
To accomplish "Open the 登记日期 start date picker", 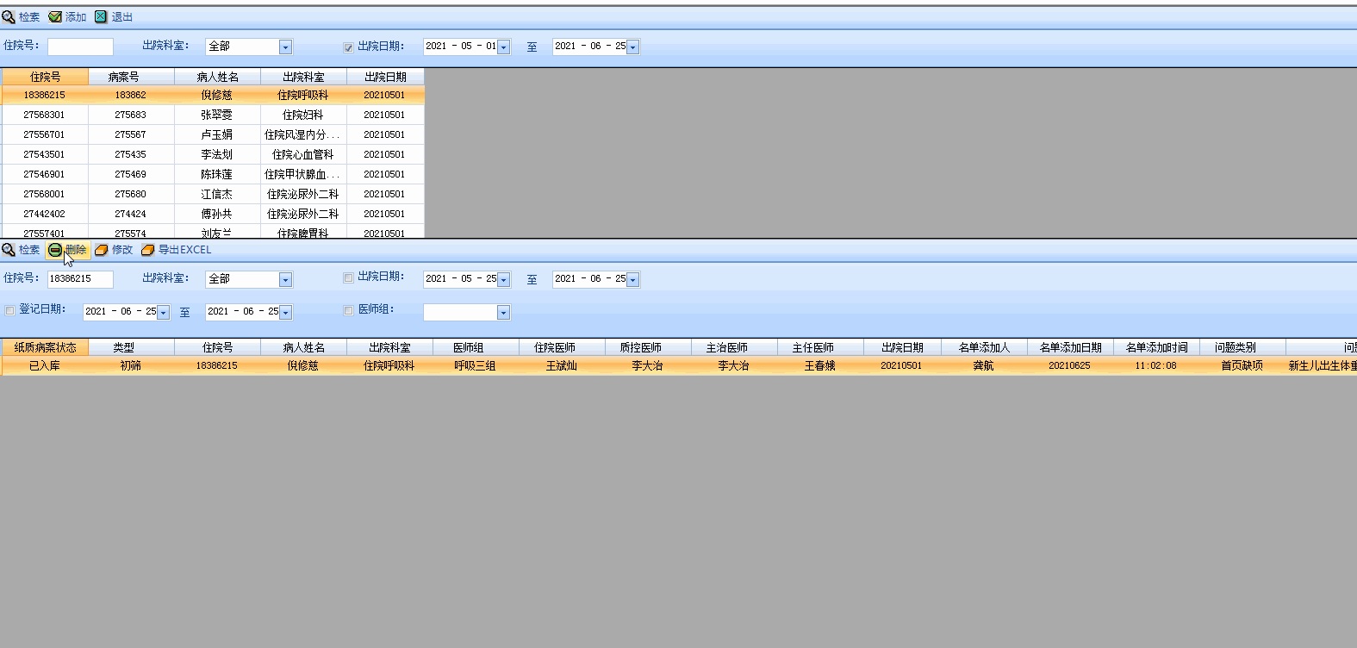I will click(163, 313).
